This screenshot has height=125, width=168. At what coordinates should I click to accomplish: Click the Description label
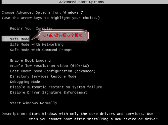(14, 114)
